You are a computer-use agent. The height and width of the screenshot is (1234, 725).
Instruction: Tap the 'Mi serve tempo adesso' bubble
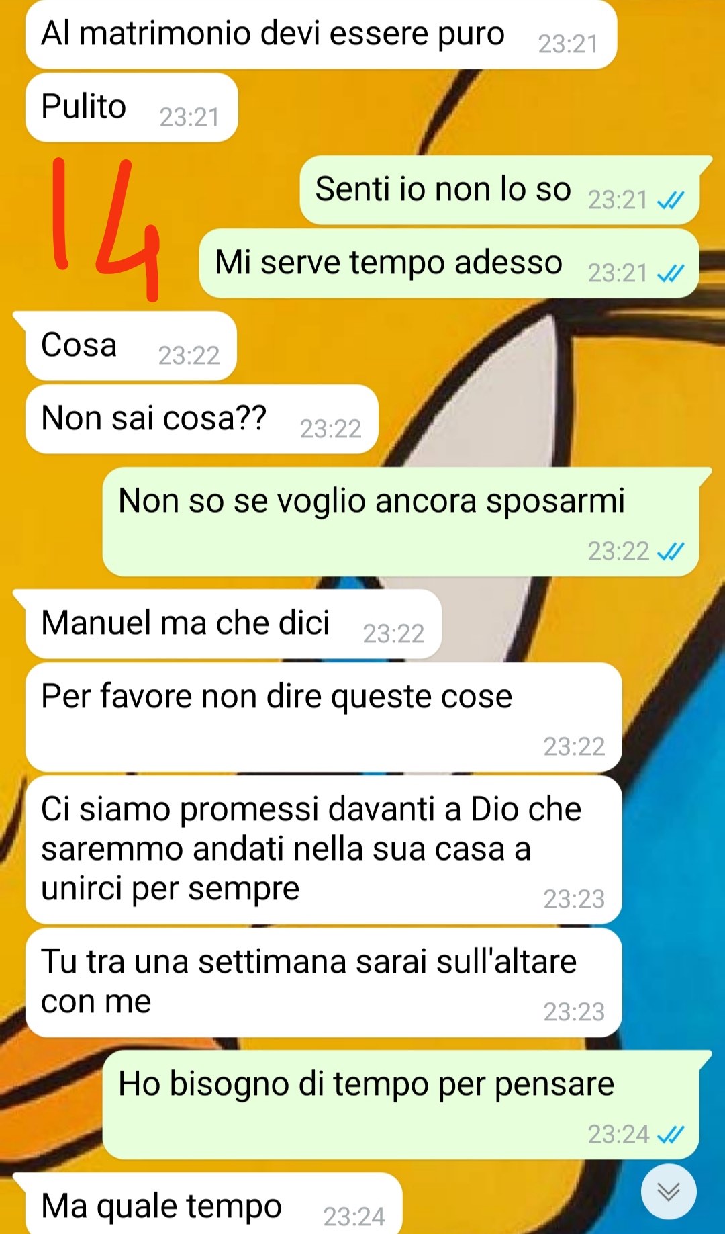coord(449,263)
